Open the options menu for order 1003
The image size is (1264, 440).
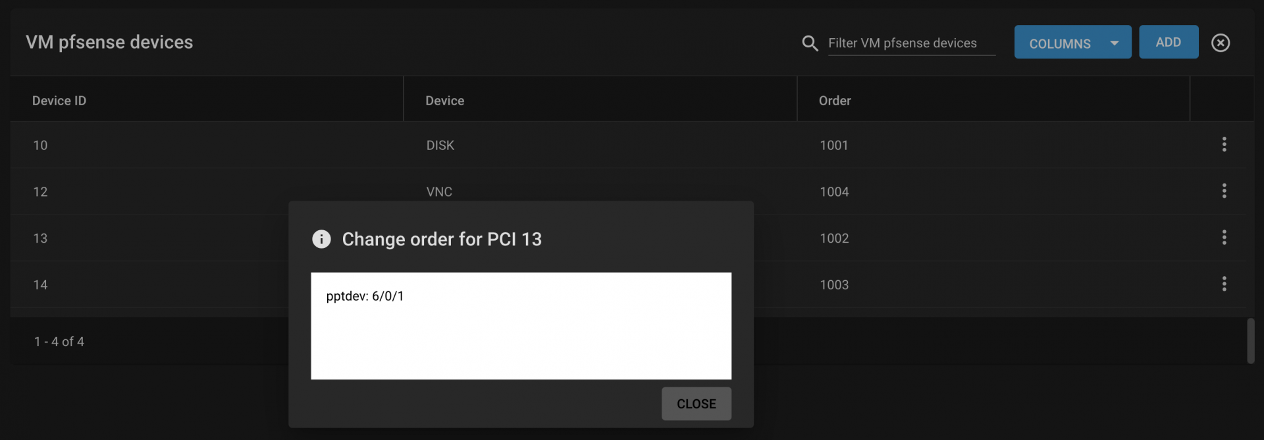(x=1224, y=284)
